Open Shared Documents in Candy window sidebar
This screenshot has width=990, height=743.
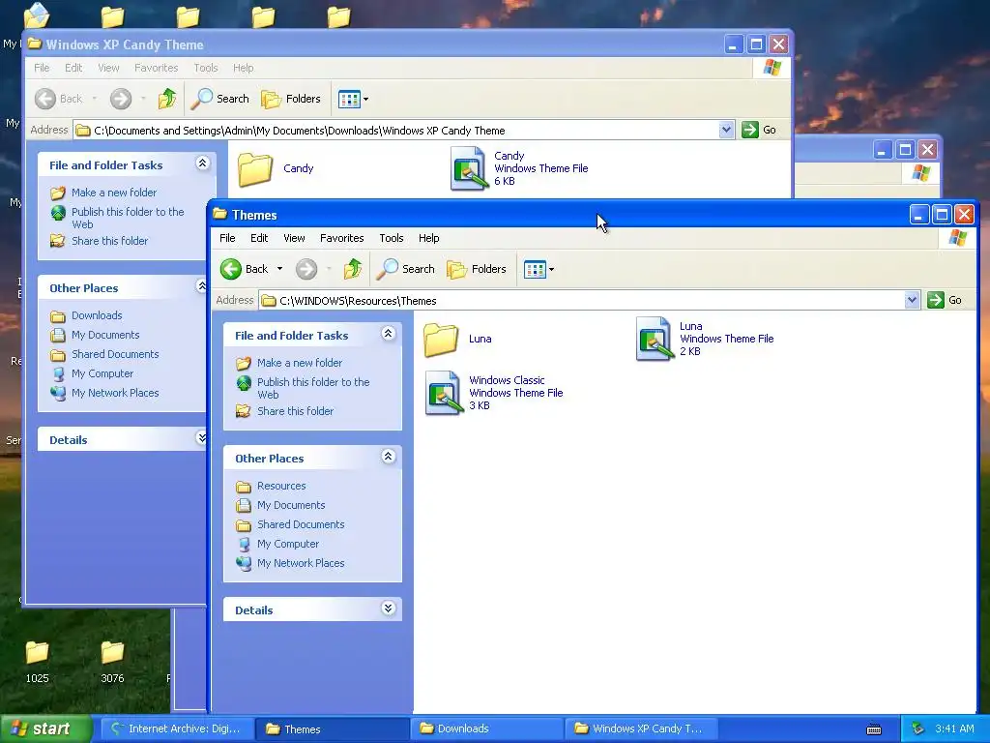(115, 354)
